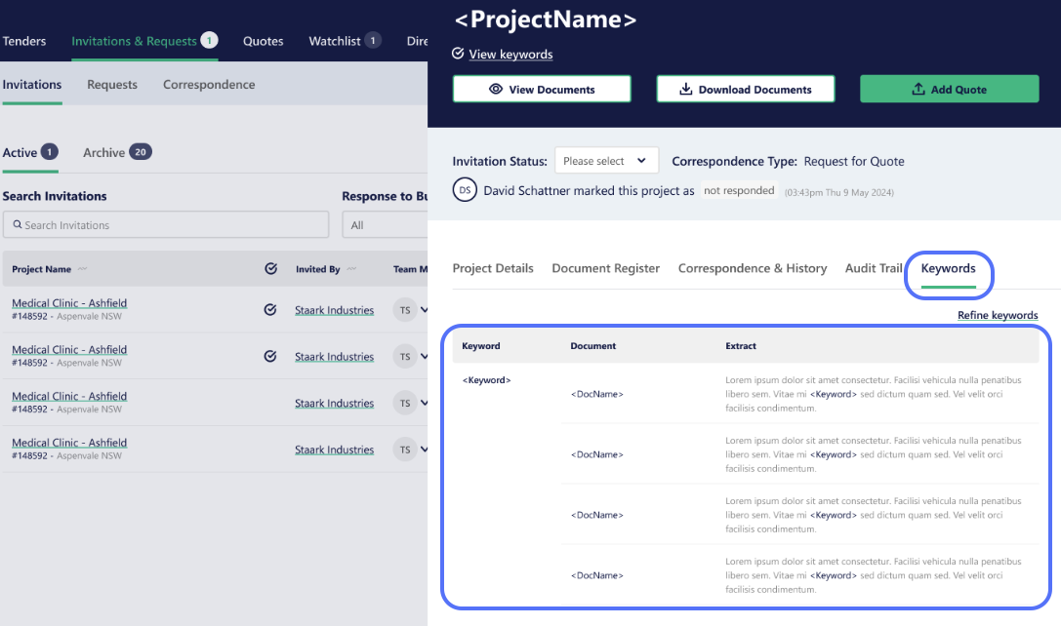Sort by Project Name column arrow
The height and width of the screenshot is (626, 1061).
click(83, 269)
